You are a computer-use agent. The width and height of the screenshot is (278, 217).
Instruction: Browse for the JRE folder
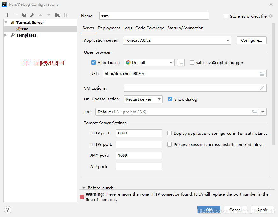pos(255,112)
